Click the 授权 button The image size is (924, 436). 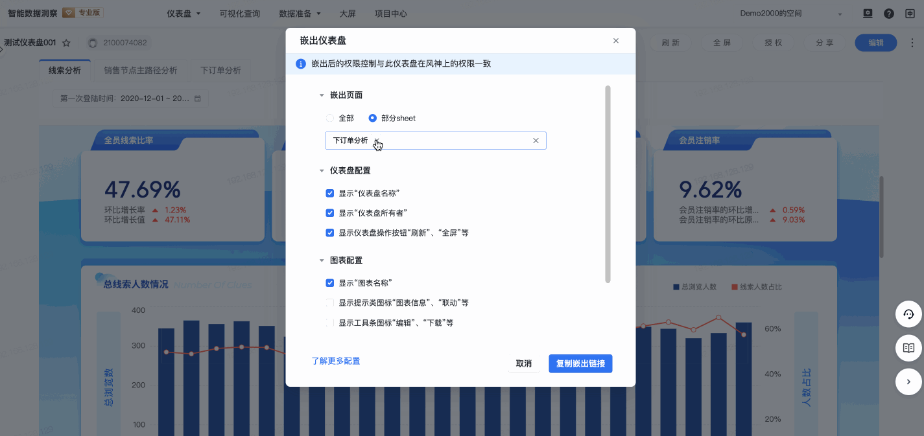coord(773,43)
